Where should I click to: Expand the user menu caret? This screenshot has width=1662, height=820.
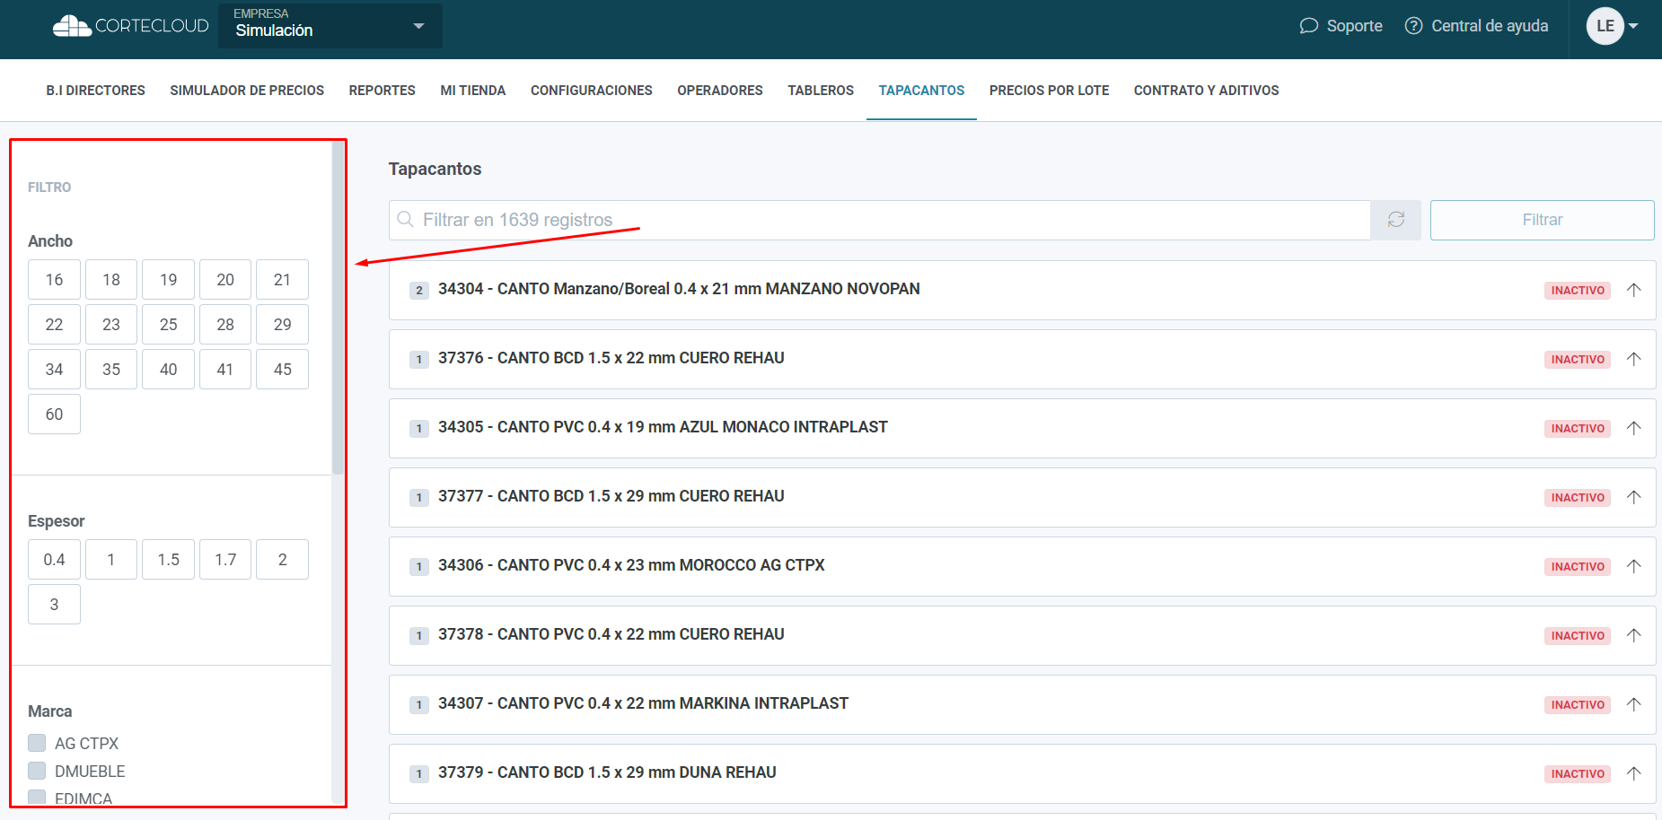(x=1633, y=26)
